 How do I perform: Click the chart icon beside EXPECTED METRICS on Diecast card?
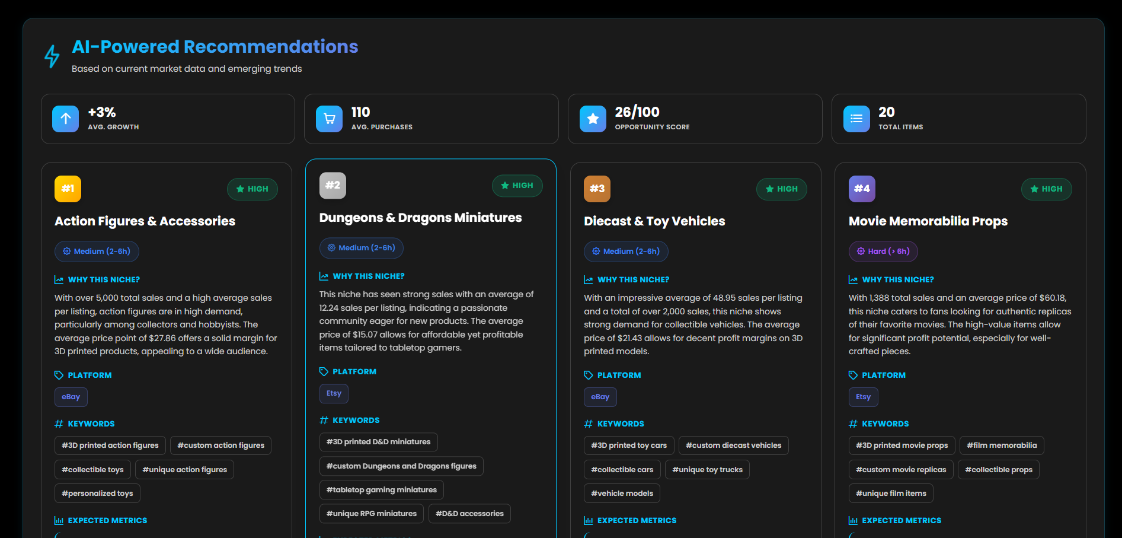[x=587, y=520]
